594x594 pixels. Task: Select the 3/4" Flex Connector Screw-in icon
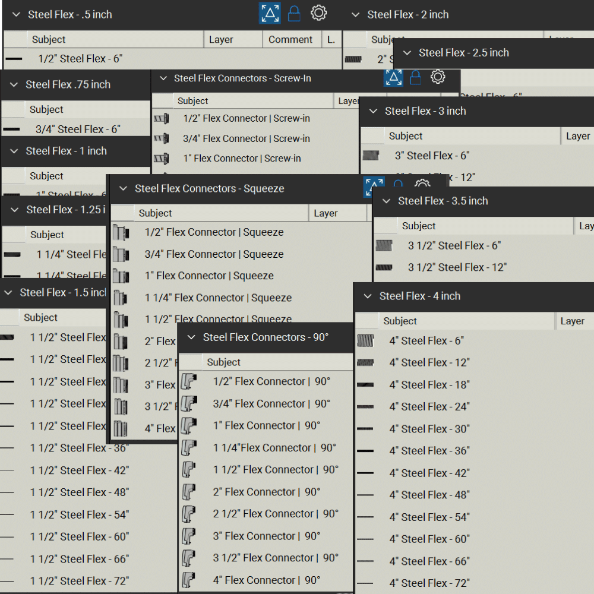point(161,138)
